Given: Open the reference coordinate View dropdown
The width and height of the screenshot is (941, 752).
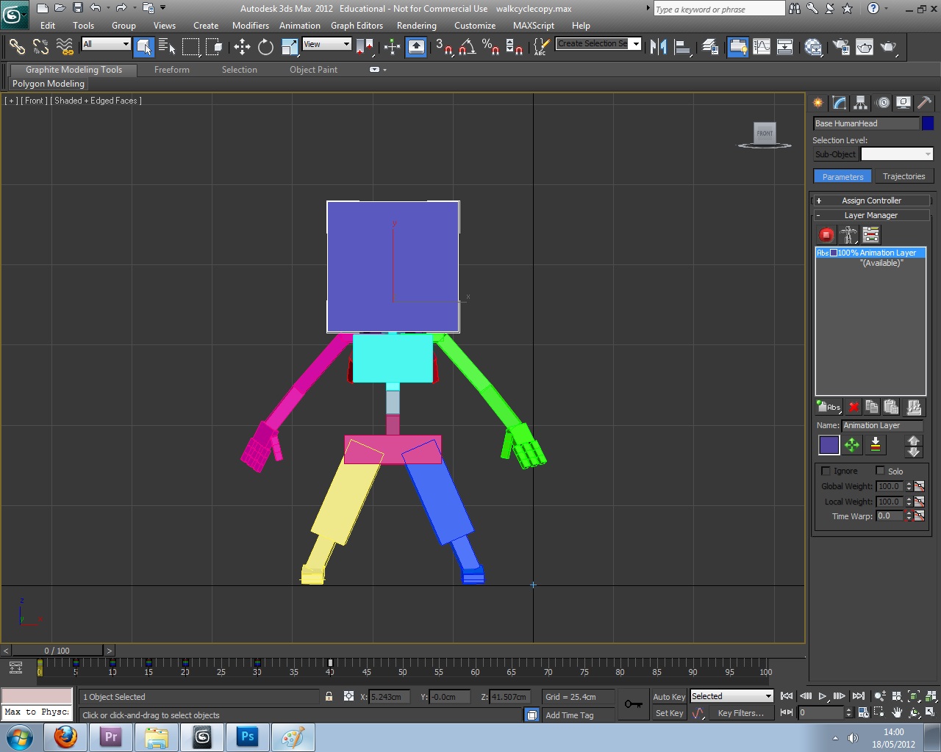Looking at the screenshot, I should tap(327, 44).
